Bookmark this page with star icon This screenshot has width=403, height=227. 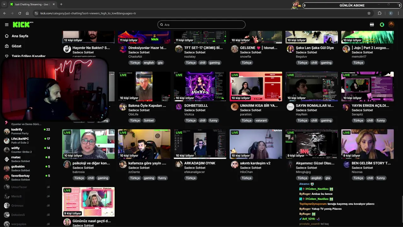coord(369,13)
